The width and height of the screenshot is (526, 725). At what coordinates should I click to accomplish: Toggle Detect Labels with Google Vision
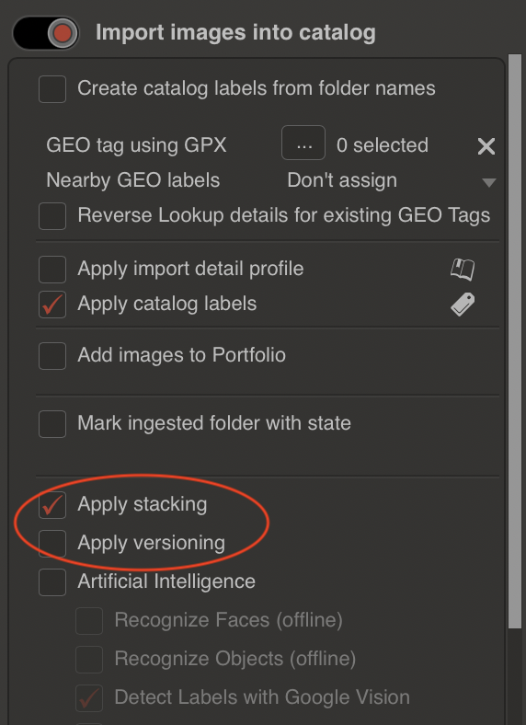pos(89,698)
